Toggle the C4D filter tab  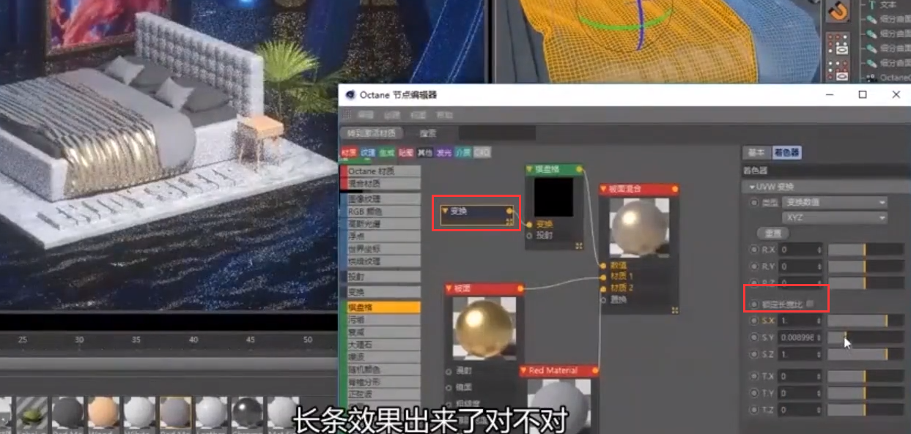point(482,153)
